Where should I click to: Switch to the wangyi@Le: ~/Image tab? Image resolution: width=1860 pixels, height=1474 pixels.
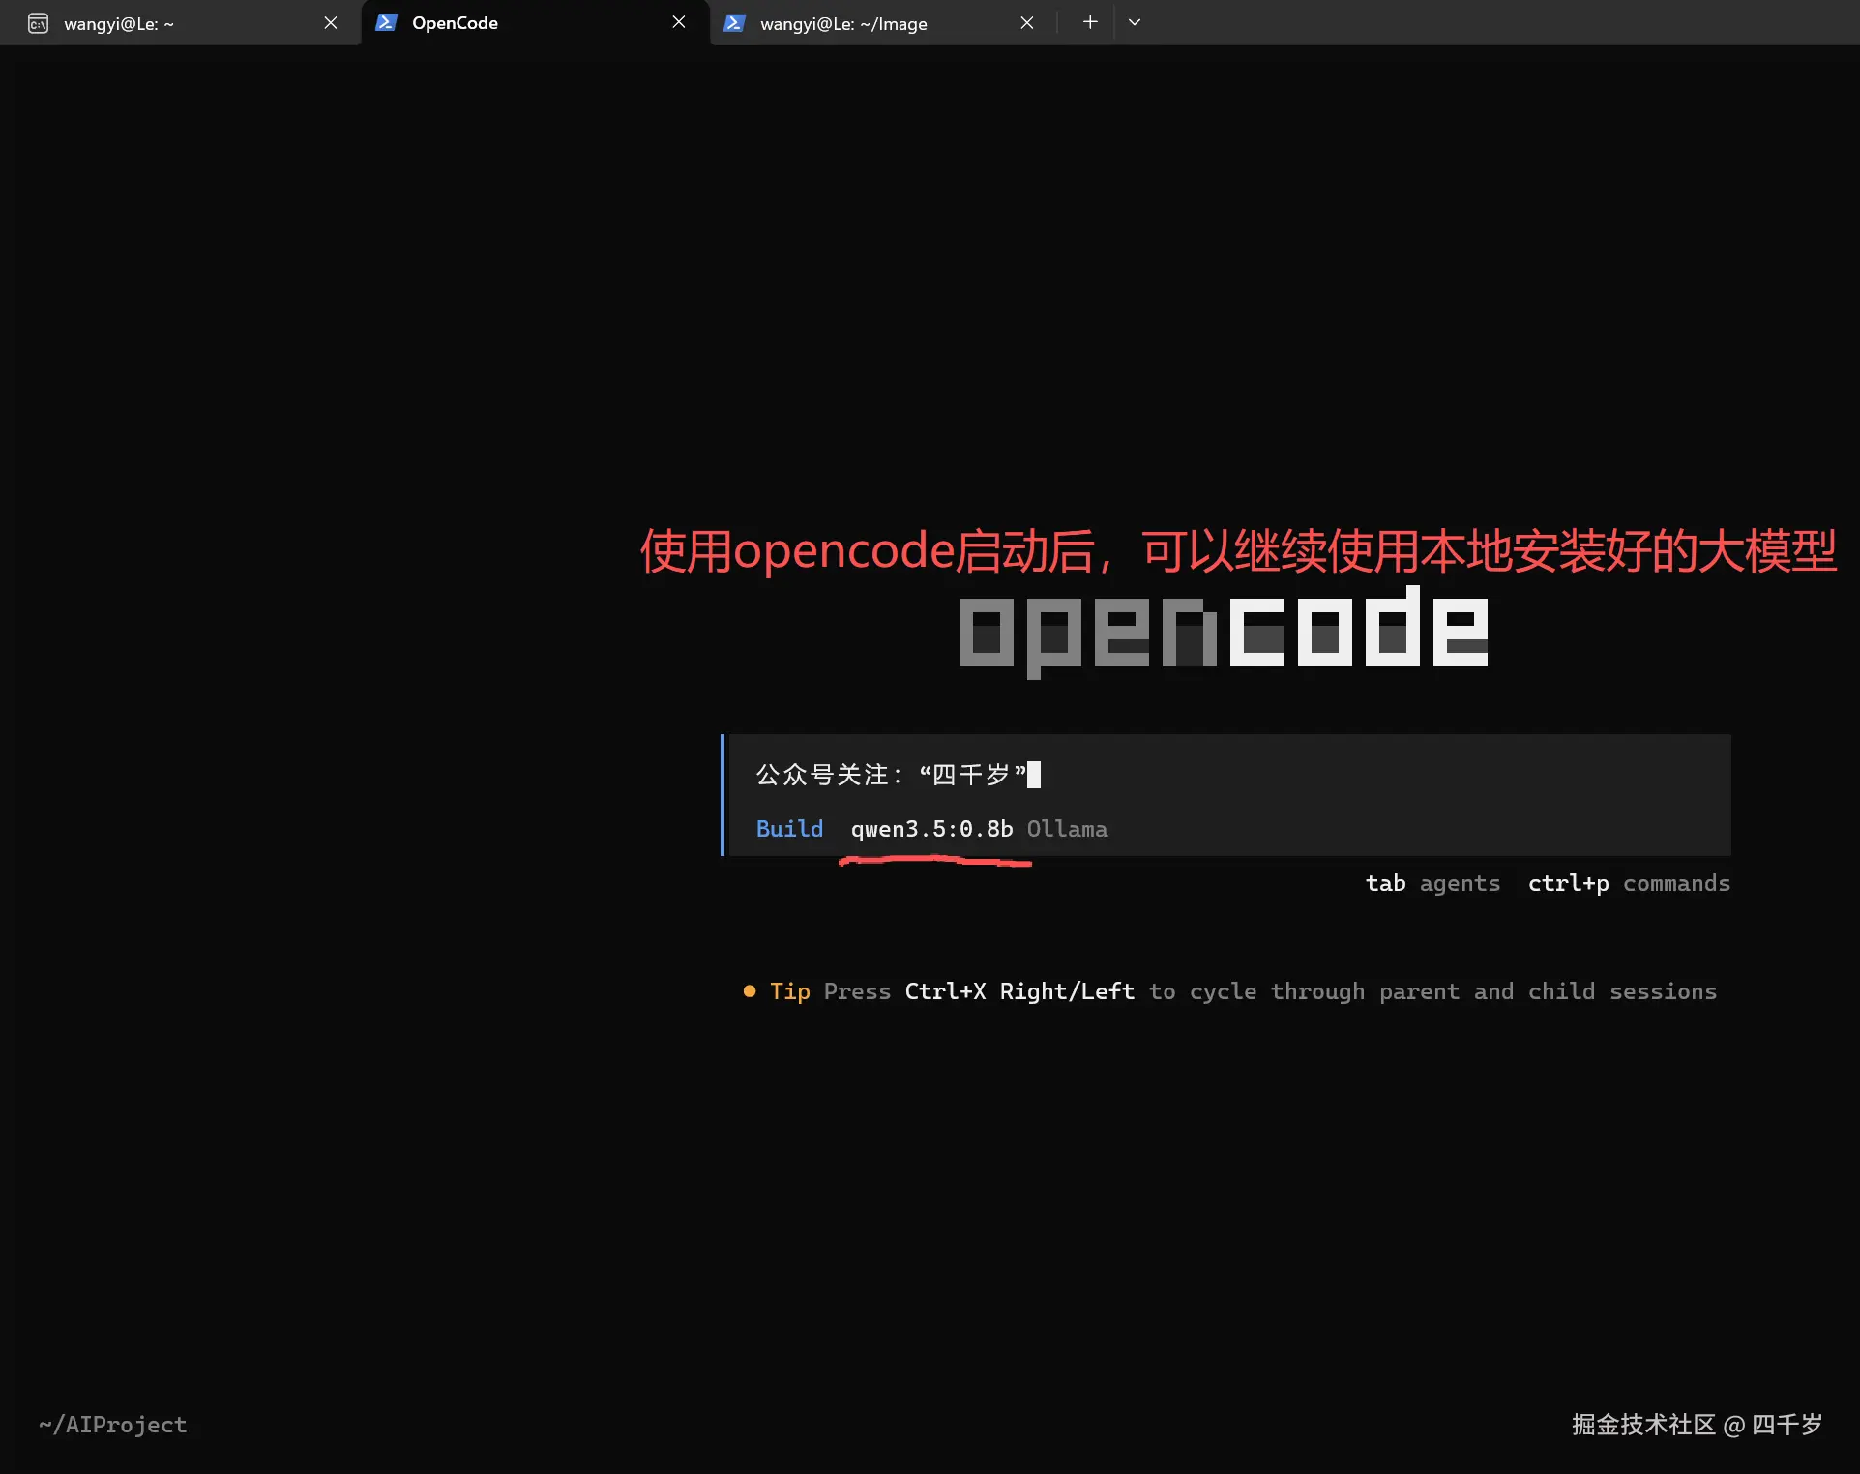844,22
